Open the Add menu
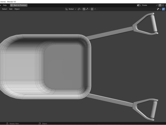 (11, 9)
